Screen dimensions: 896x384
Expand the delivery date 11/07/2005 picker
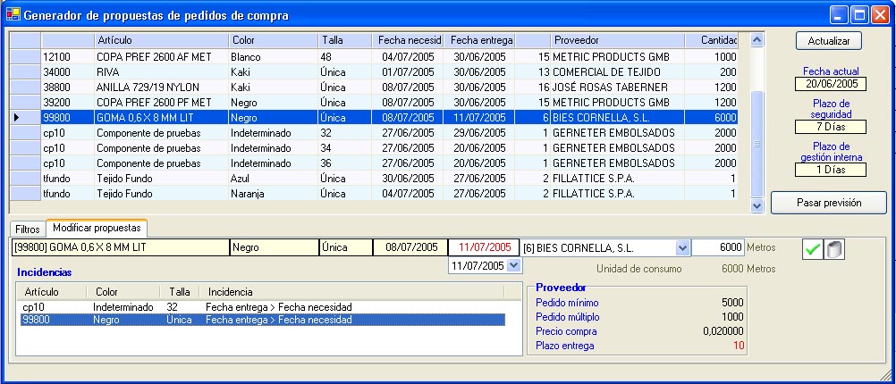(512, 265)
